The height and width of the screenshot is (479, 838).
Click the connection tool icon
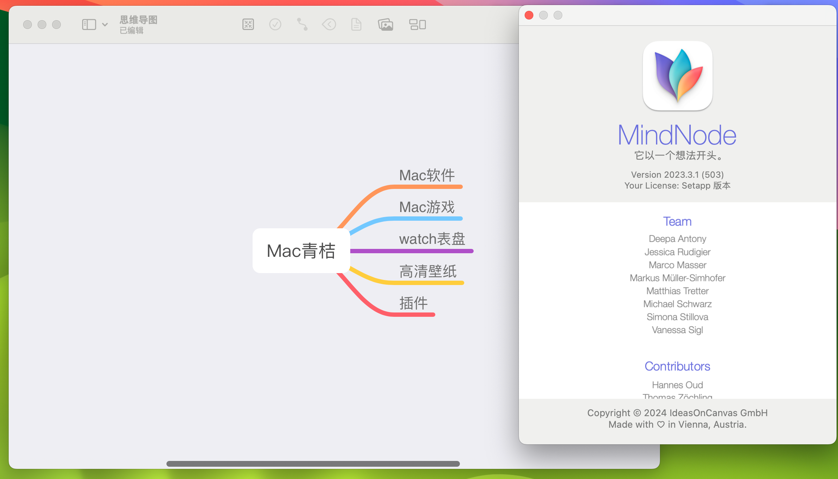[x=302, y=25]
